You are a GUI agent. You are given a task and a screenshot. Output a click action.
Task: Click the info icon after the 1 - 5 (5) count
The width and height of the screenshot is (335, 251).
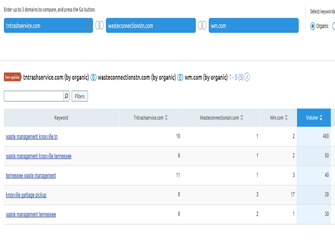(247, 77)
